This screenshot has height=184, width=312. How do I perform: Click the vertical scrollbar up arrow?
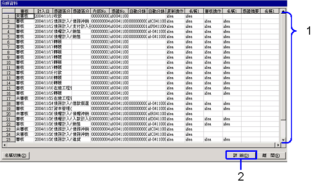(283, 11)
